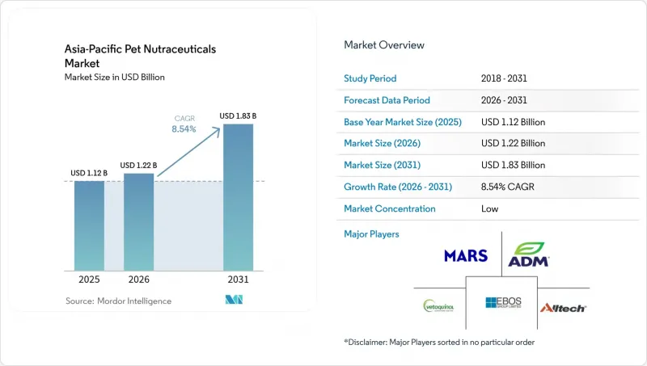Click the USD 1.22 Billion value
Viewport: 647px width, 366px height.
514,143
